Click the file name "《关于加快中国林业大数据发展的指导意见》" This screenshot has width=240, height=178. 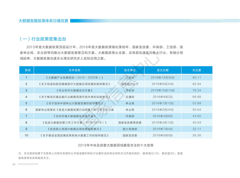[74, 103]
